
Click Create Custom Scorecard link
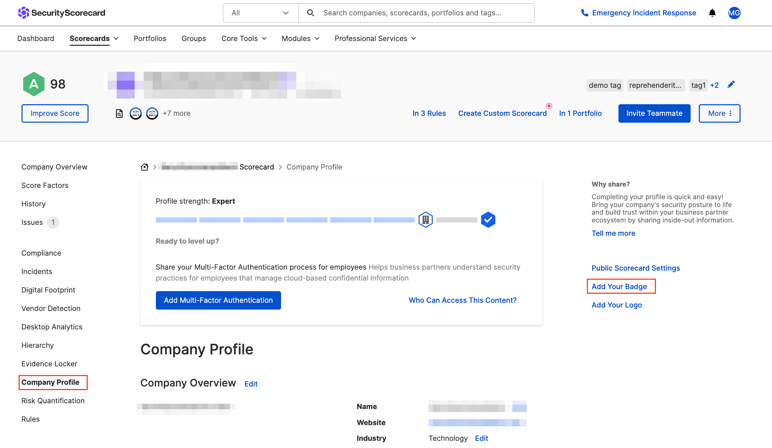click(503, 113)
